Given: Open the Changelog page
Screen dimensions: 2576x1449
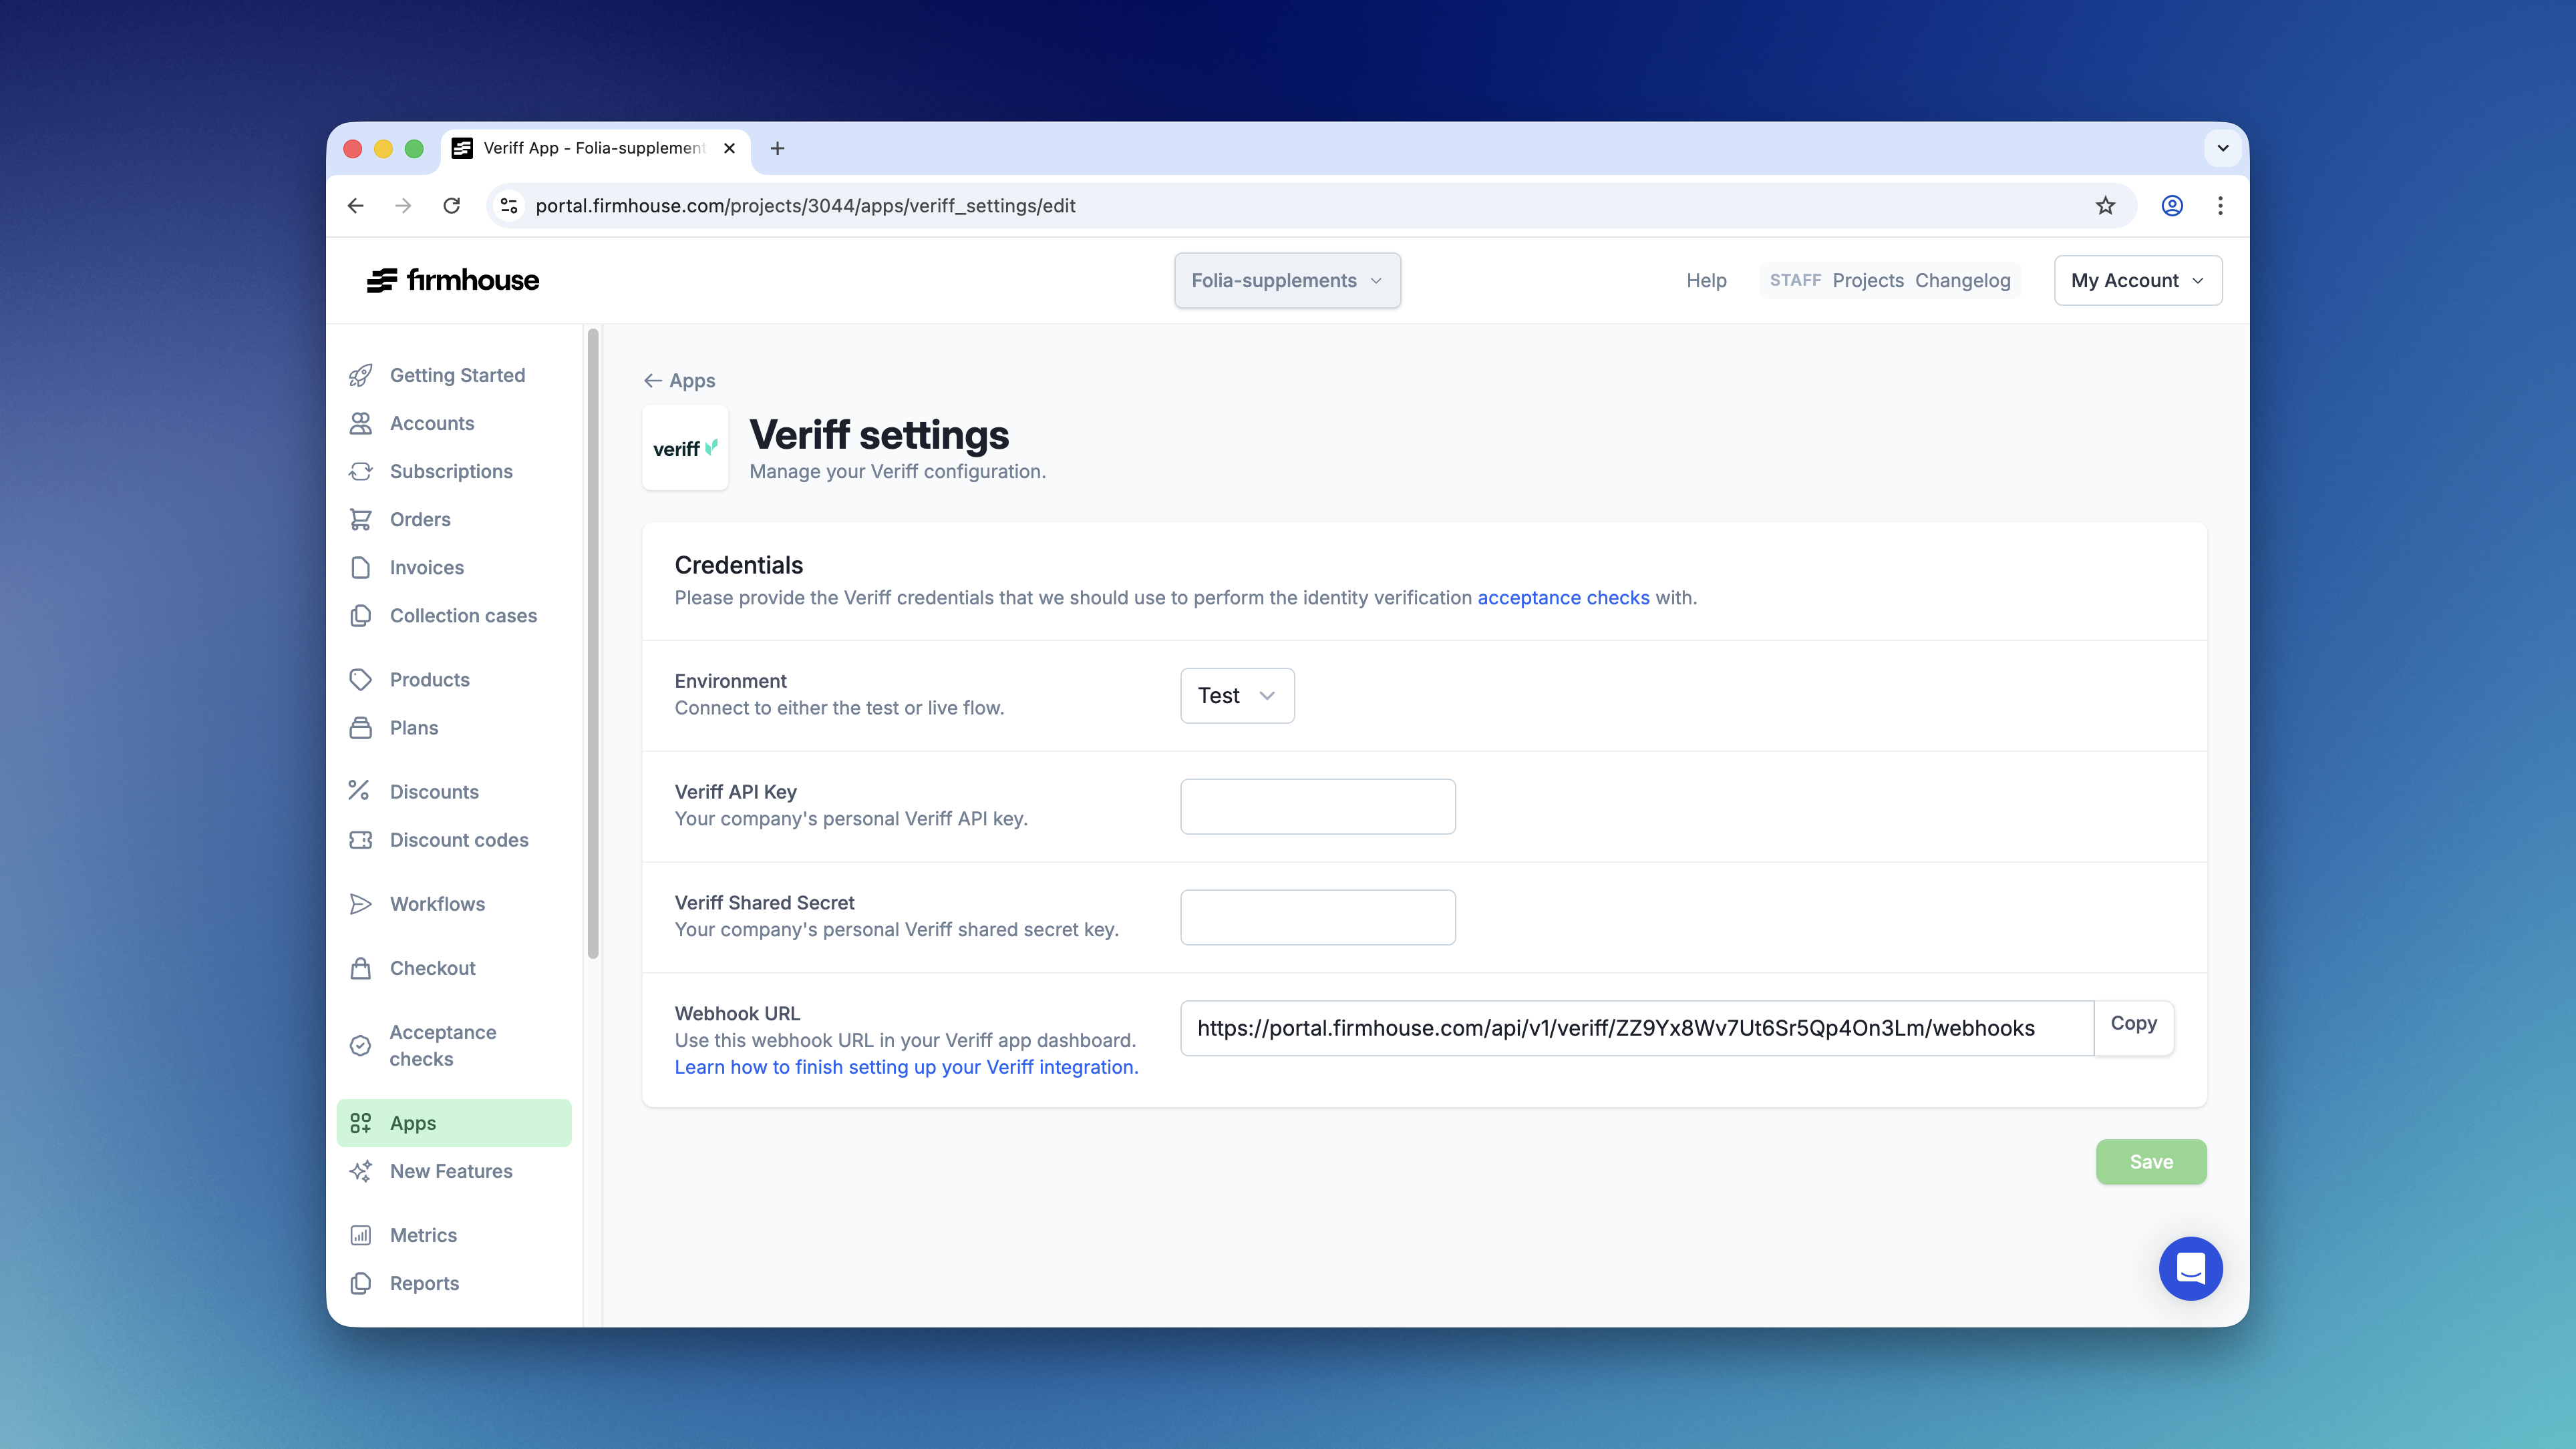Looking at the screenshot, I should 1963,280.
